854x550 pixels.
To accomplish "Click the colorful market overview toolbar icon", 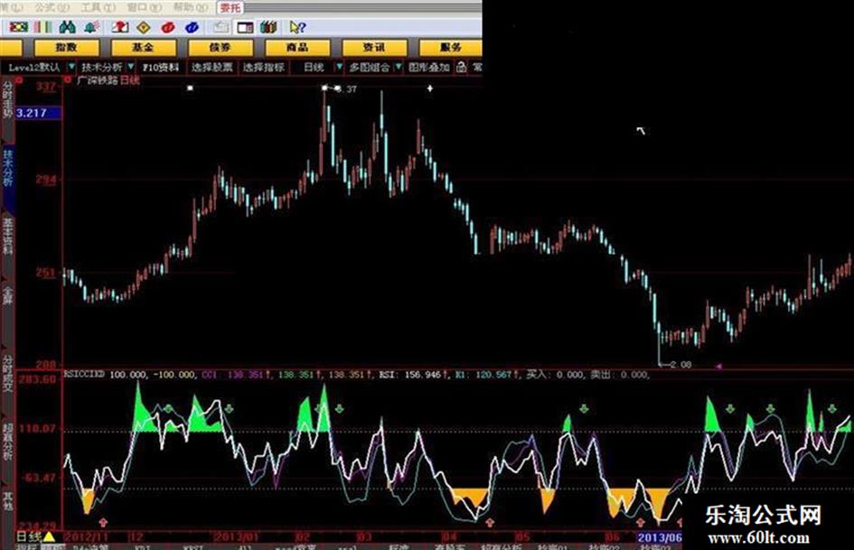I will pos(18,27).
